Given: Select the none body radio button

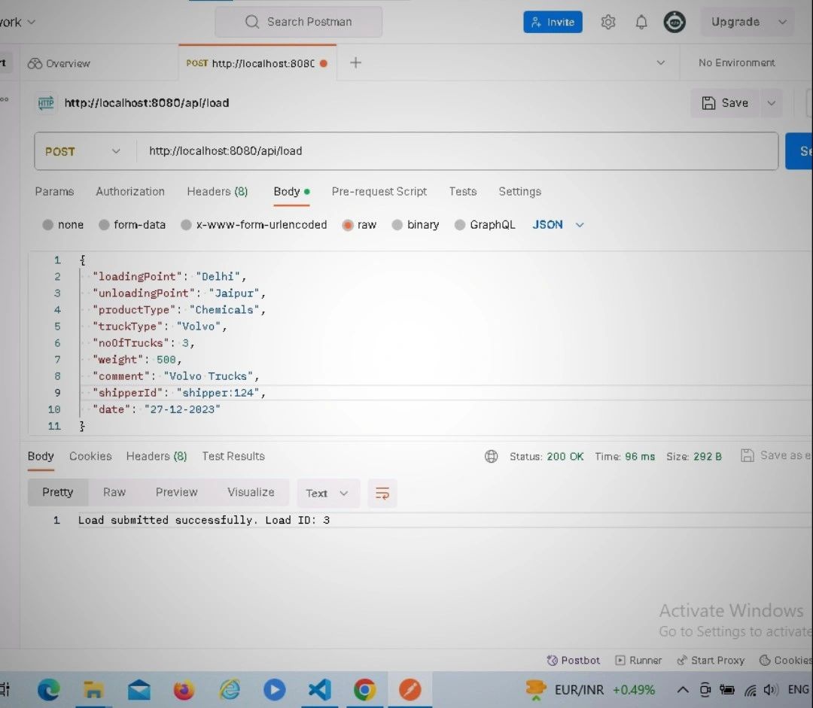Looking at the screenshot, I should coord(49,225).
